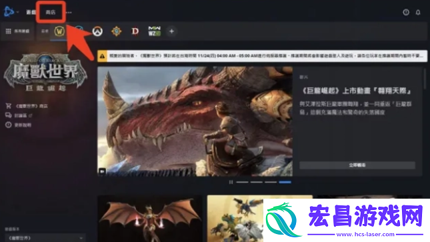Screen dimensions: 430x242
Task: Jump to the third carousel slide indicator
Action: pyautogui.click(x=271, y=182)
